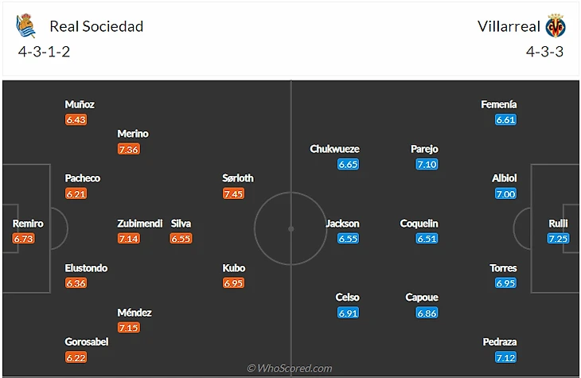
Task: Click the Real Sociedad club crest
Action: 26,26
